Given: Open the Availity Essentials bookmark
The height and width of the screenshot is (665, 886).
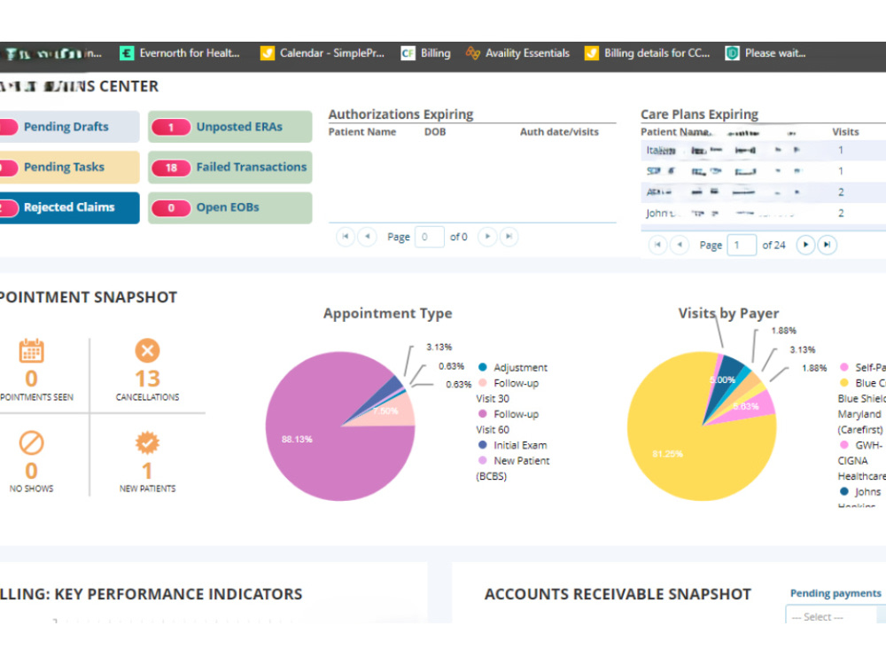Looking at the screenshot, I should (x=517, y=53).
